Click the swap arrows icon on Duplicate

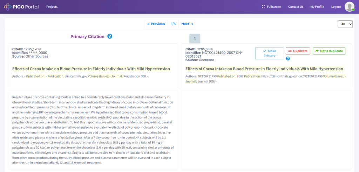pyautogui.click(x=290, y=51)
